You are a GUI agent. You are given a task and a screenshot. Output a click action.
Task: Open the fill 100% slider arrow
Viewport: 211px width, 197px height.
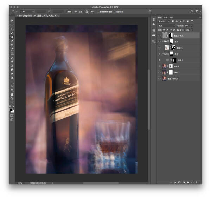click(192, 30)
